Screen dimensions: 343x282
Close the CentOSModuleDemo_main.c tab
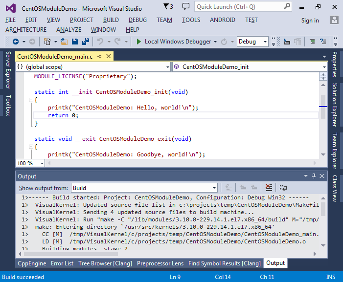click(x=109, y=56)
